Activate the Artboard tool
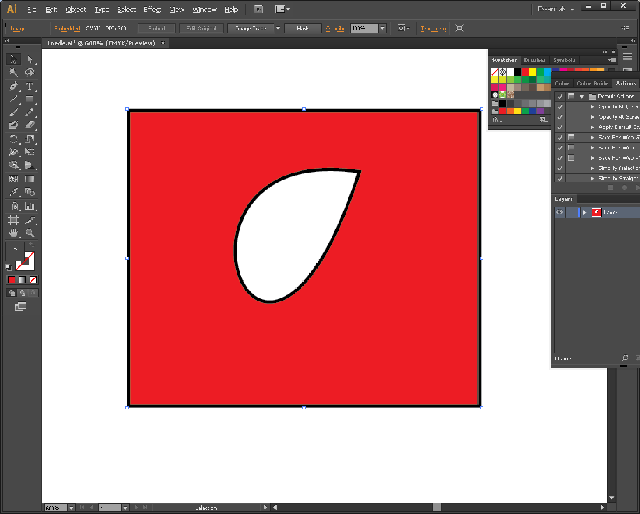The image size is (640, 514). tap(14, 220)
